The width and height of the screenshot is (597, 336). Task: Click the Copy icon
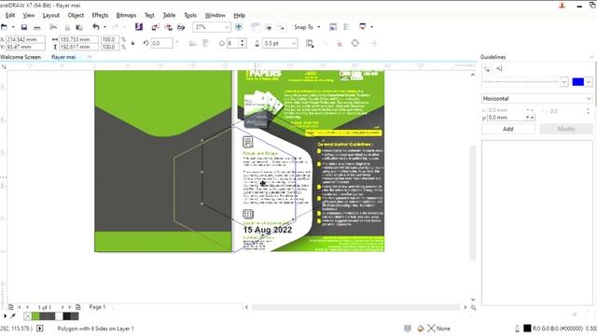[67, 27]
